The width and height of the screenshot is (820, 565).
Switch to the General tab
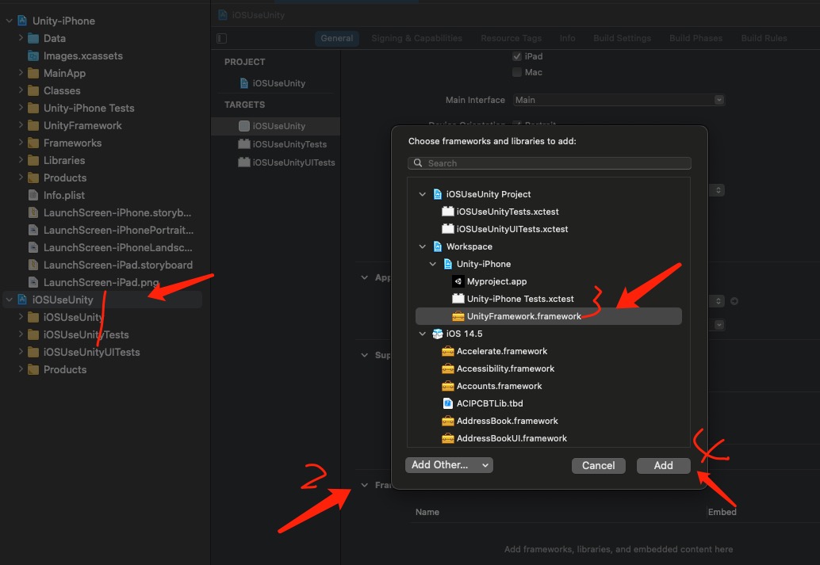(337, 38)
